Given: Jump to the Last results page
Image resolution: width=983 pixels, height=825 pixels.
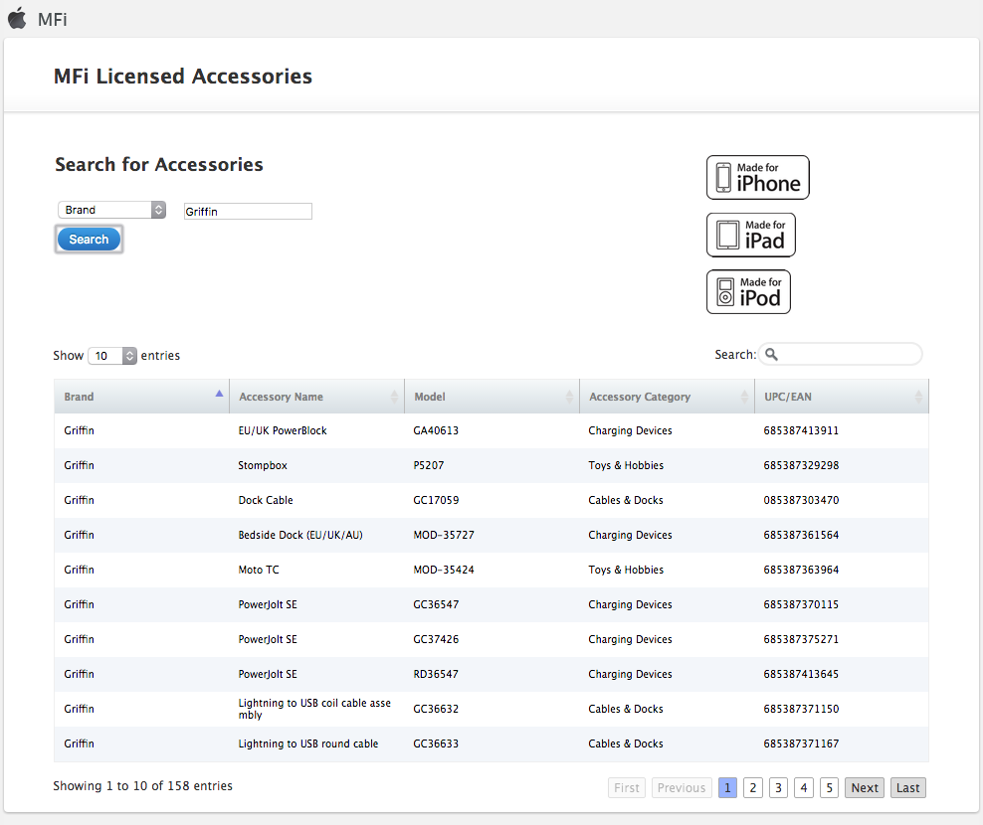Looking at the screenshot, I should tap(907, 788).
